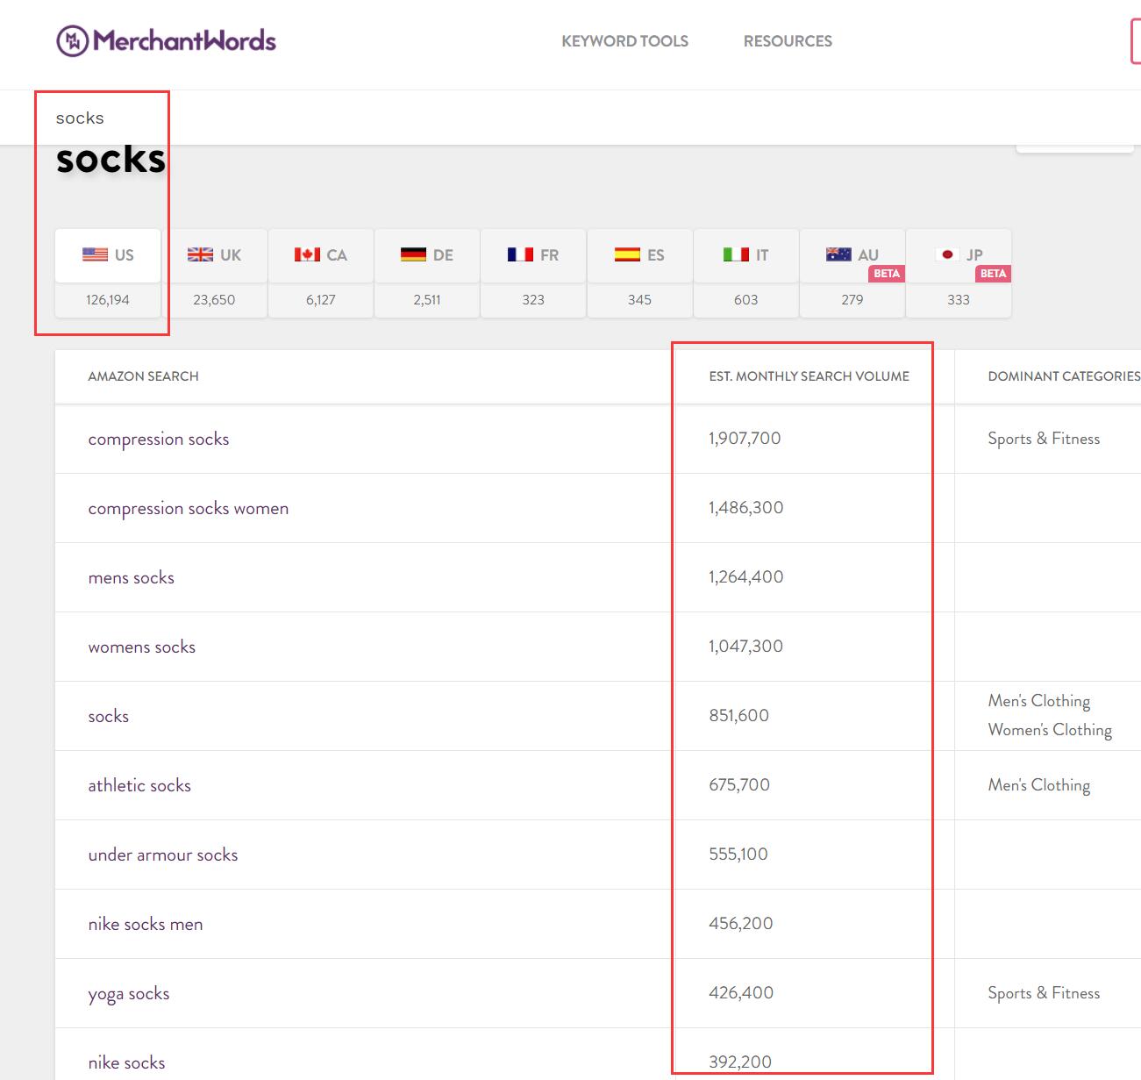Viewport: 1141px width, 1080px height.
Task: Open the Resources menu
Action: (x=788, y=41)
